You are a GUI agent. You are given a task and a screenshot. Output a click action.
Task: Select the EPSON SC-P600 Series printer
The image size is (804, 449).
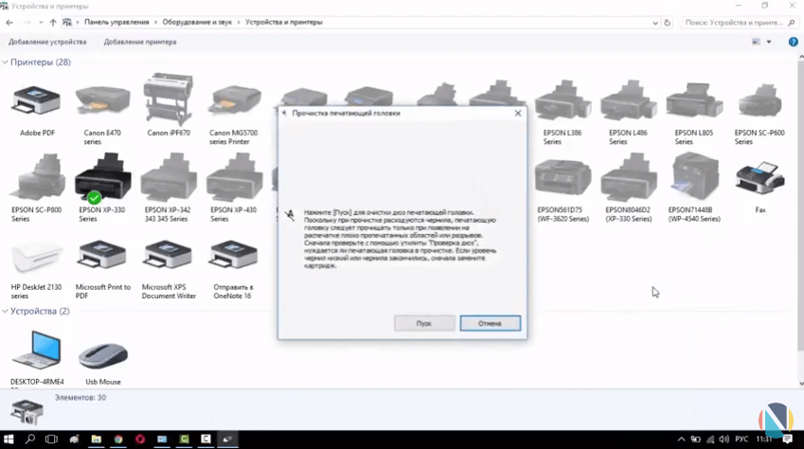click(759, 101)
